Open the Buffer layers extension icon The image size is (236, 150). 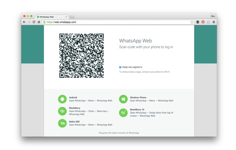[197, 22]
